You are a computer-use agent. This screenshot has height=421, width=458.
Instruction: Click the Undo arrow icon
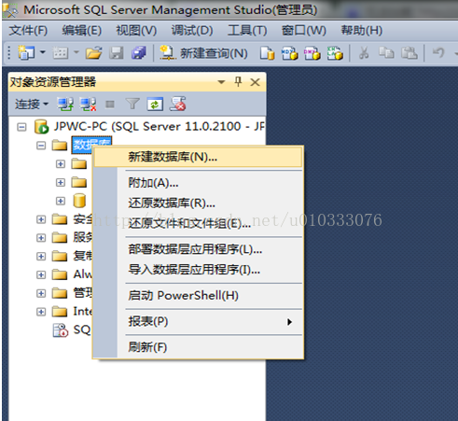pos(438,52)
